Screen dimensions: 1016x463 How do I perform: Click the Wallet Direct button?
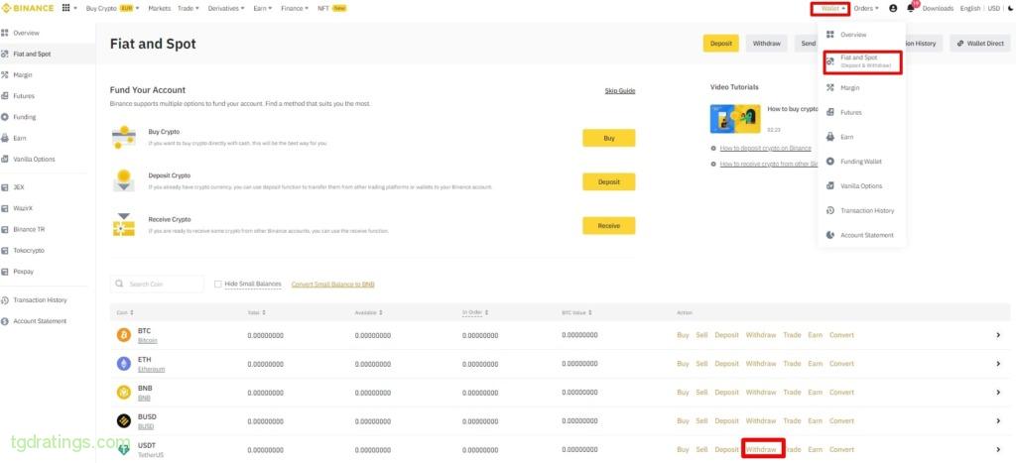click(979, 44)
